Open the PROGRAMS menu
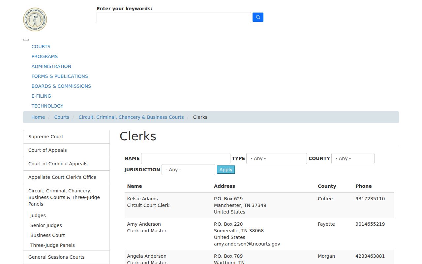 (x=45, y=56)
